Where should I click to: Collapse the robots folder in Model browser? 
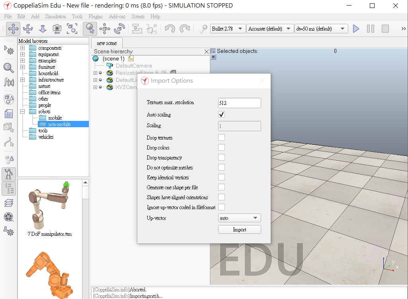[23, 112]
